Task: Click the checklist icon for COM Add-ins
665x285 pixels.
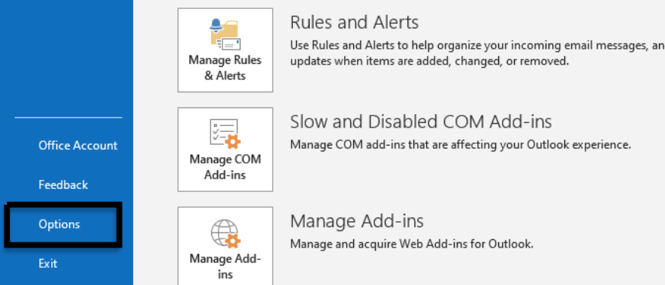Action: (x=225, y=133)
